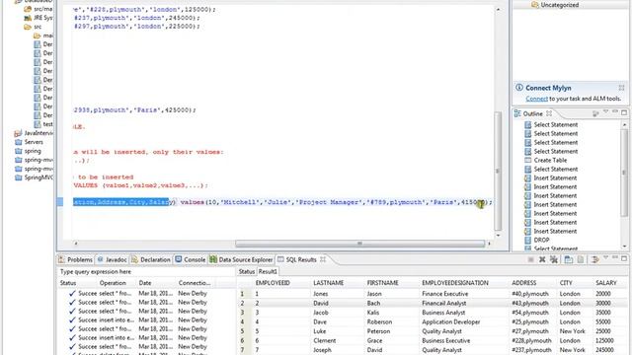632x355 pixels.
Task: Click the editor vertical scrollbar down arrow
Action: (498, 235)
